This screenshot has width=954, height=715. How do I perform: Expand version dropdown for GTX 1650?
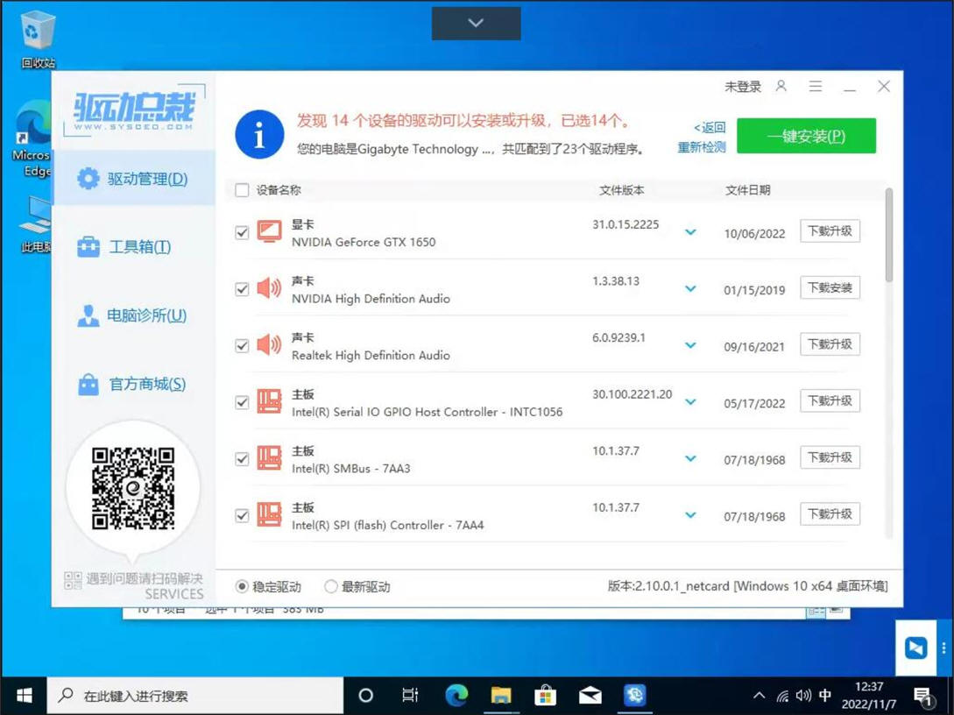pos(690,232)
